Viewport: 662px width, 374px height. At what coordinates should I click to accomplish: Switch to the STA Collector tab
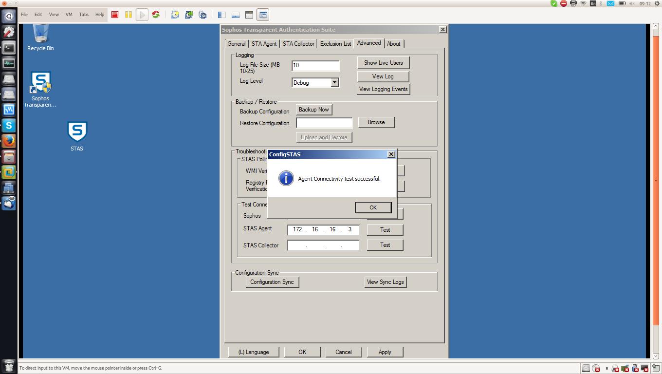click(x=298, y=44)
